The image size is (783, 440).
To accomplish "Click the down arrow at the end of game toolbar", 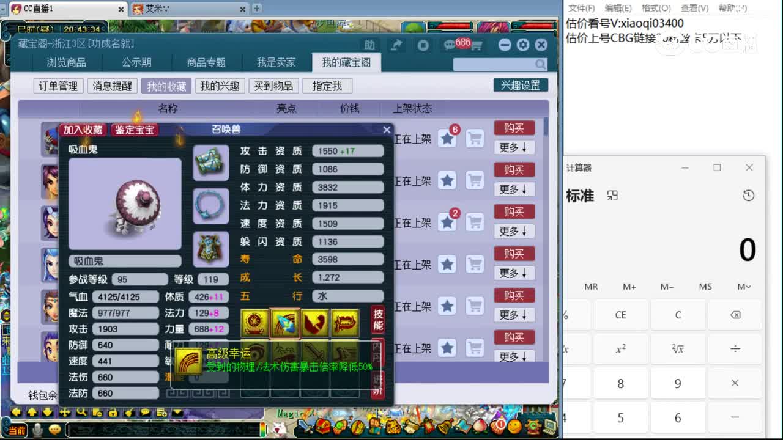I will point(177,413).
